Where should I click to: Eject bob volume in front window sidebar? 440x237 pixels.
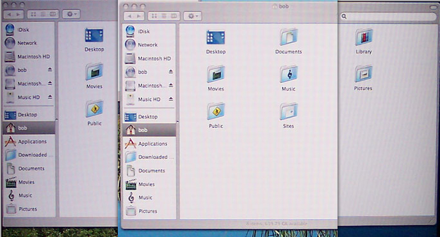tap(170, 72)
